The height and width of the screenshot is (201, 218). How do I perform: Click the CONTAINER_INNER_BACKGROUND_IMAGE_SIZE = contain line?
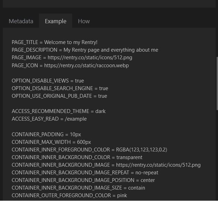coord(78,188)
